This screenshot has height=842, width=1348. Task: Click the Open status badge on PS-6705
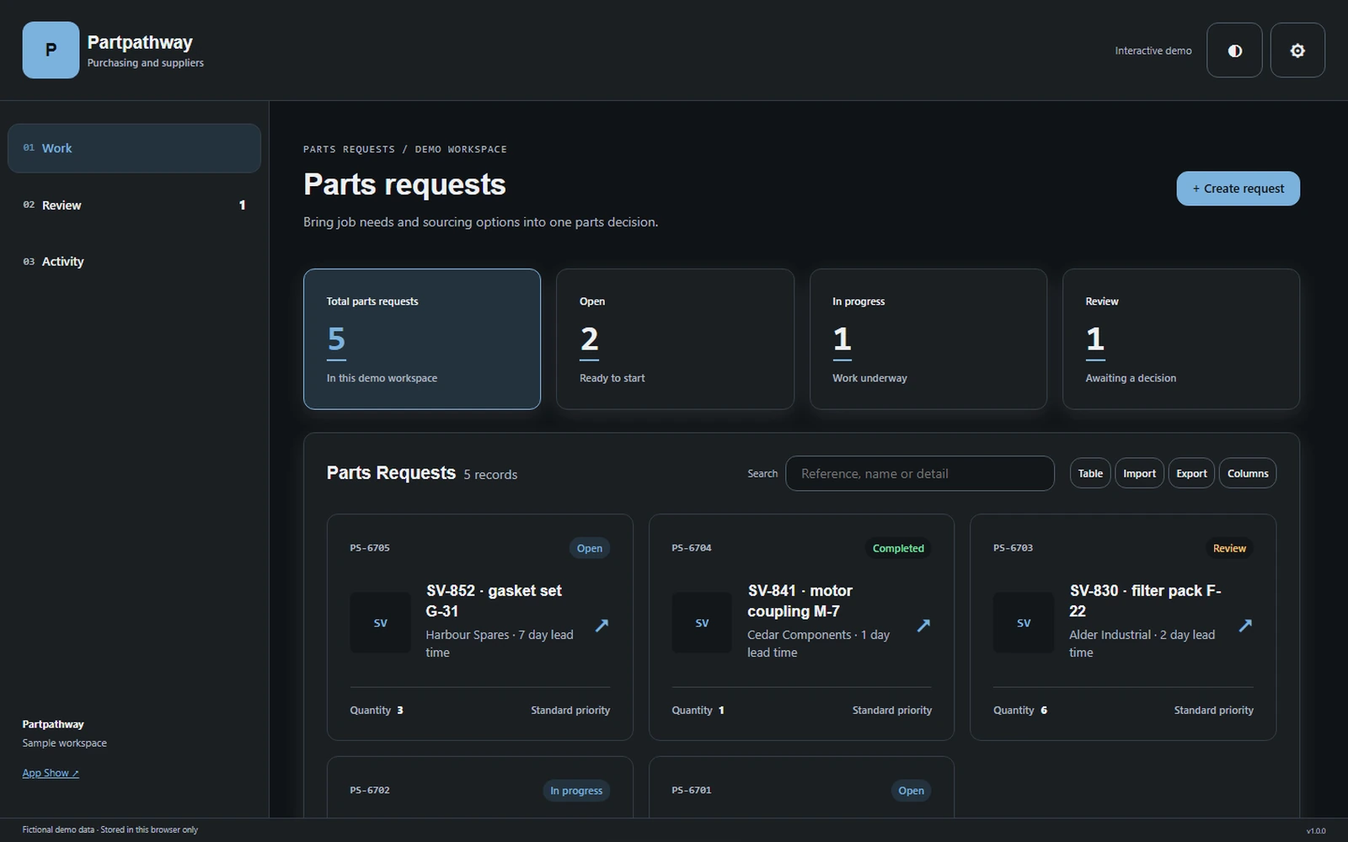(x=590, y=548)
